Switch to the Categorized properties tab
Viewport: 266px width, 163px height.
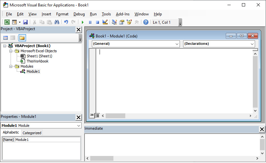click(x=32, y=133)
